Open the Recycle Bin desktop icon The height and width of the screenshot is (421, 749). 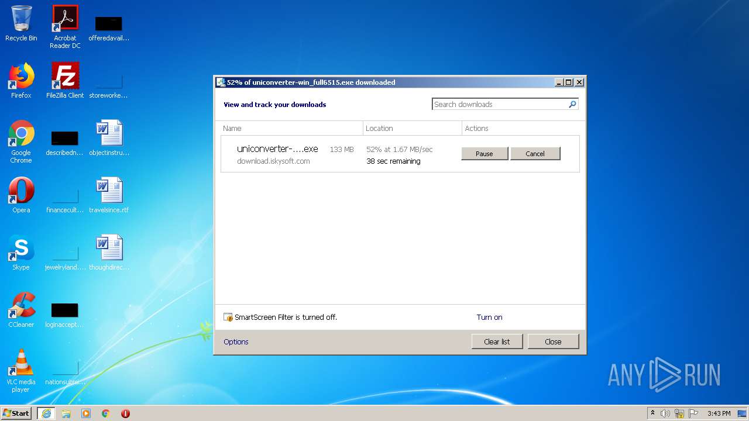pos(21,23)
